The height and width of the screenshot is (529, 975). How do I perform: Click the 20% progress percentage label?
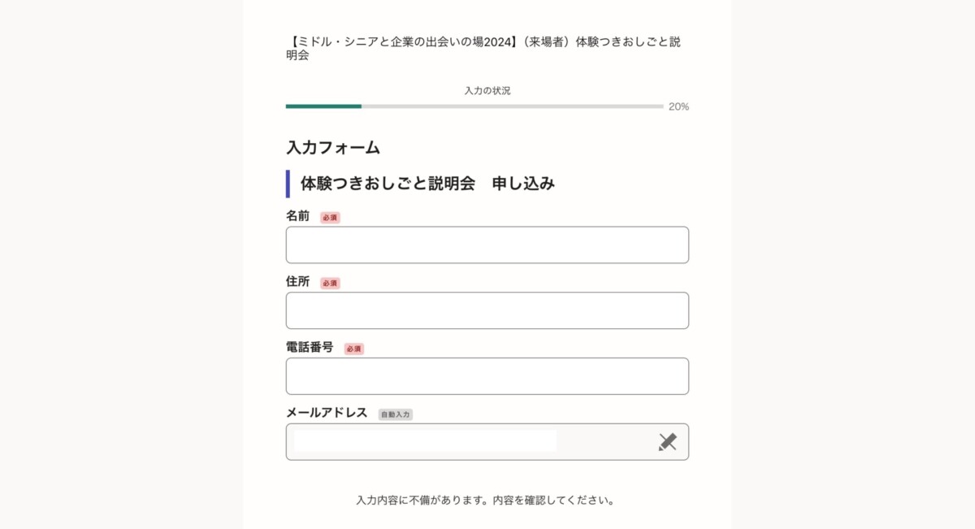pyautogui.click(x=678, y=106)
